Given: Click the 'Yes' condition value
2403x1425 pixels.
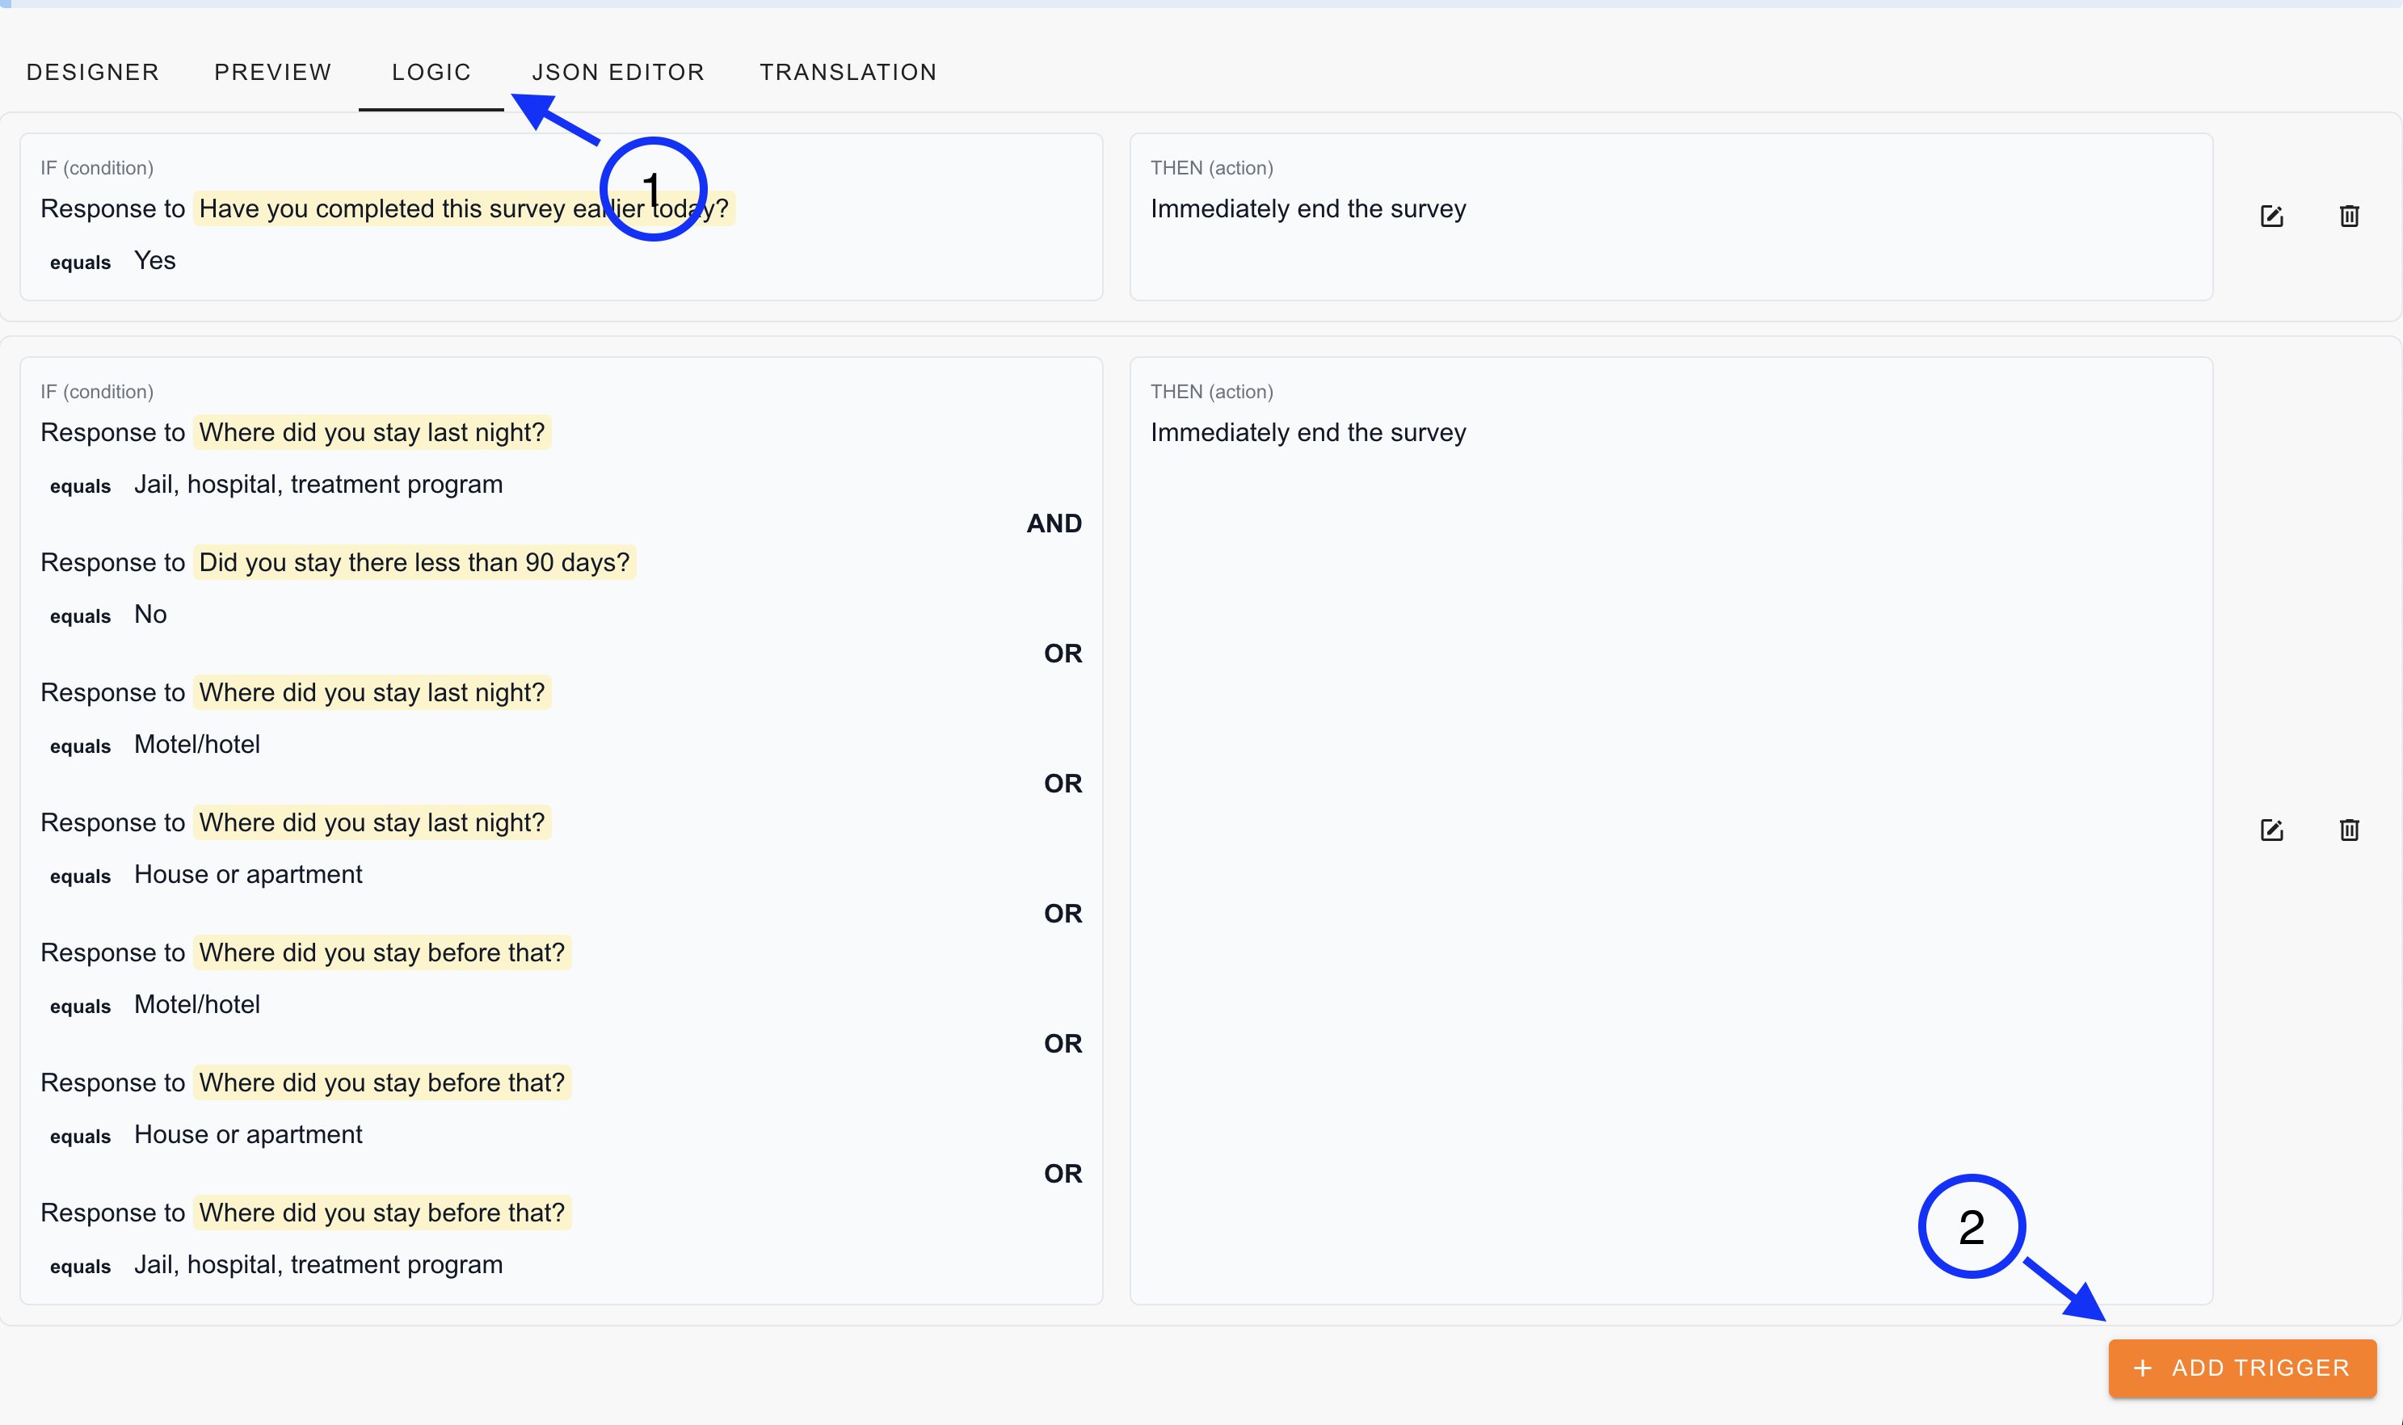Looking at the screenshot, I should [154, 260].
